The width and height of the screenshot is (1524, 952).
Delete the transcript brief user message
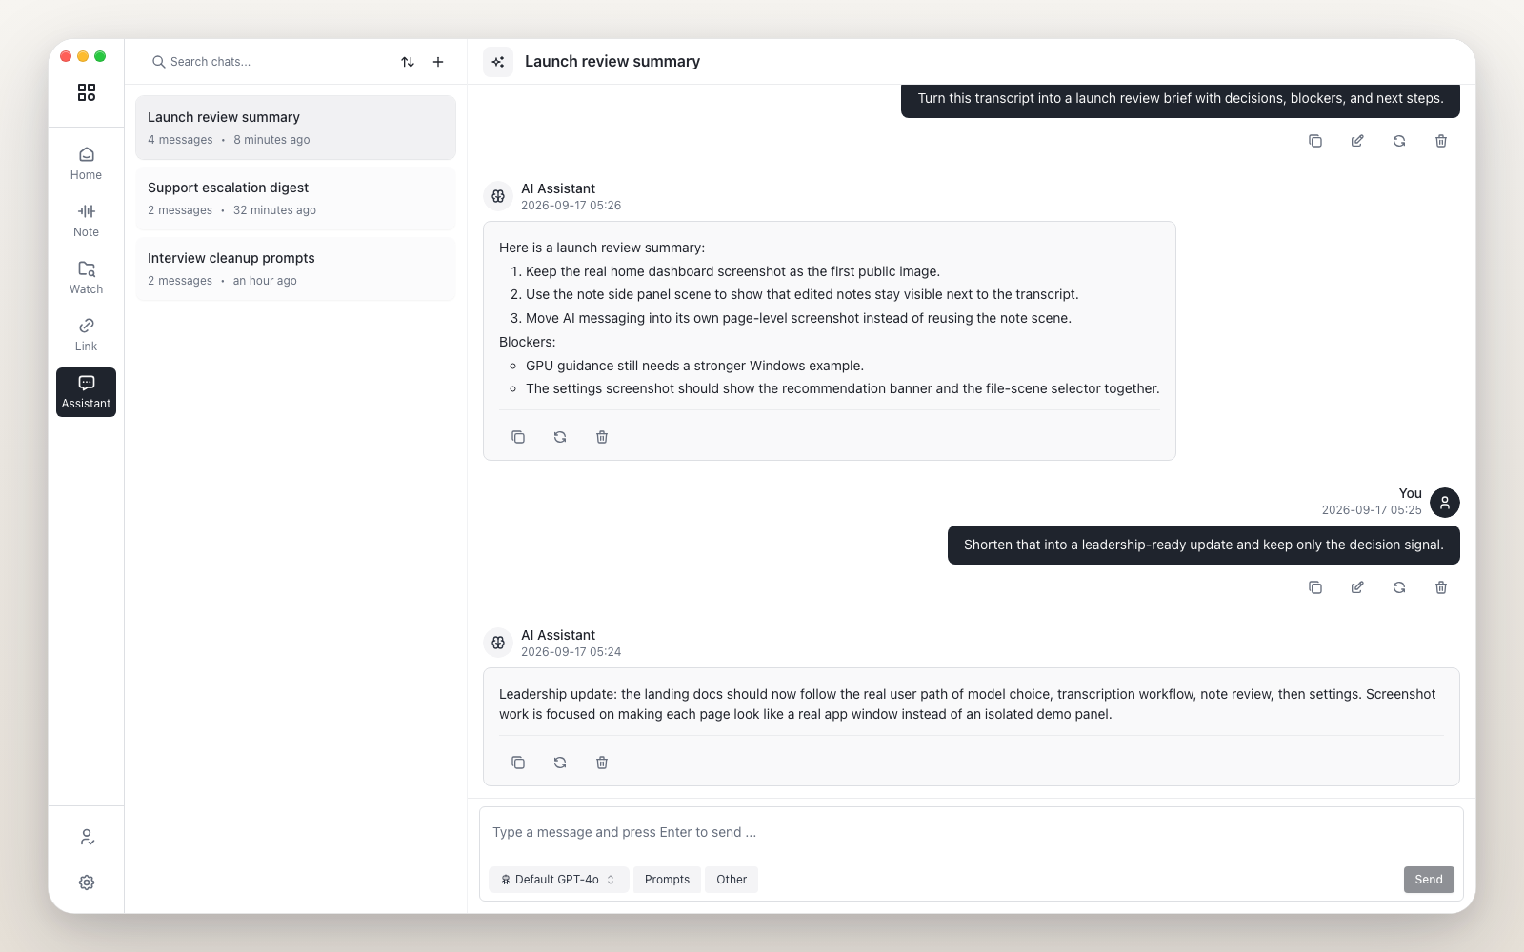1441,141
